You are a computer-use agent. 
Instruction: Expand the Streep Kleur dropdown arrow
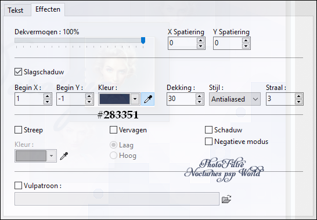point(51,156)
